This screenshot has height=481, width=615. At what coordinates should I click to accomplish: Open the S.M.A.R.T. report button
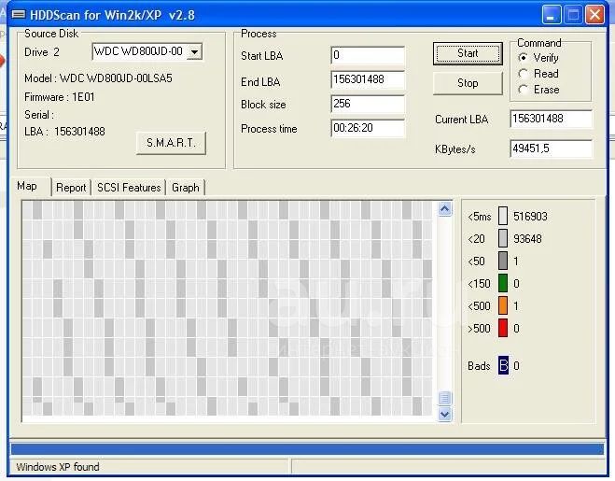pyautogui.click(x=171, y=143)
